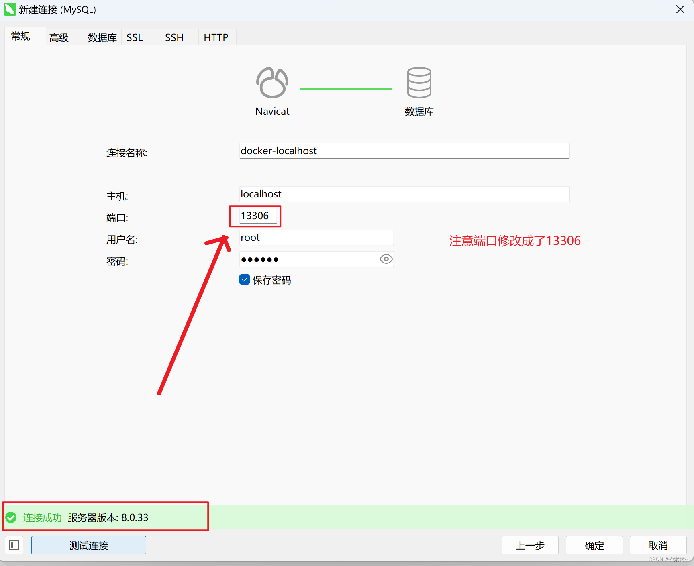Click the Navicat app icon in title bar

coord(10,9)
